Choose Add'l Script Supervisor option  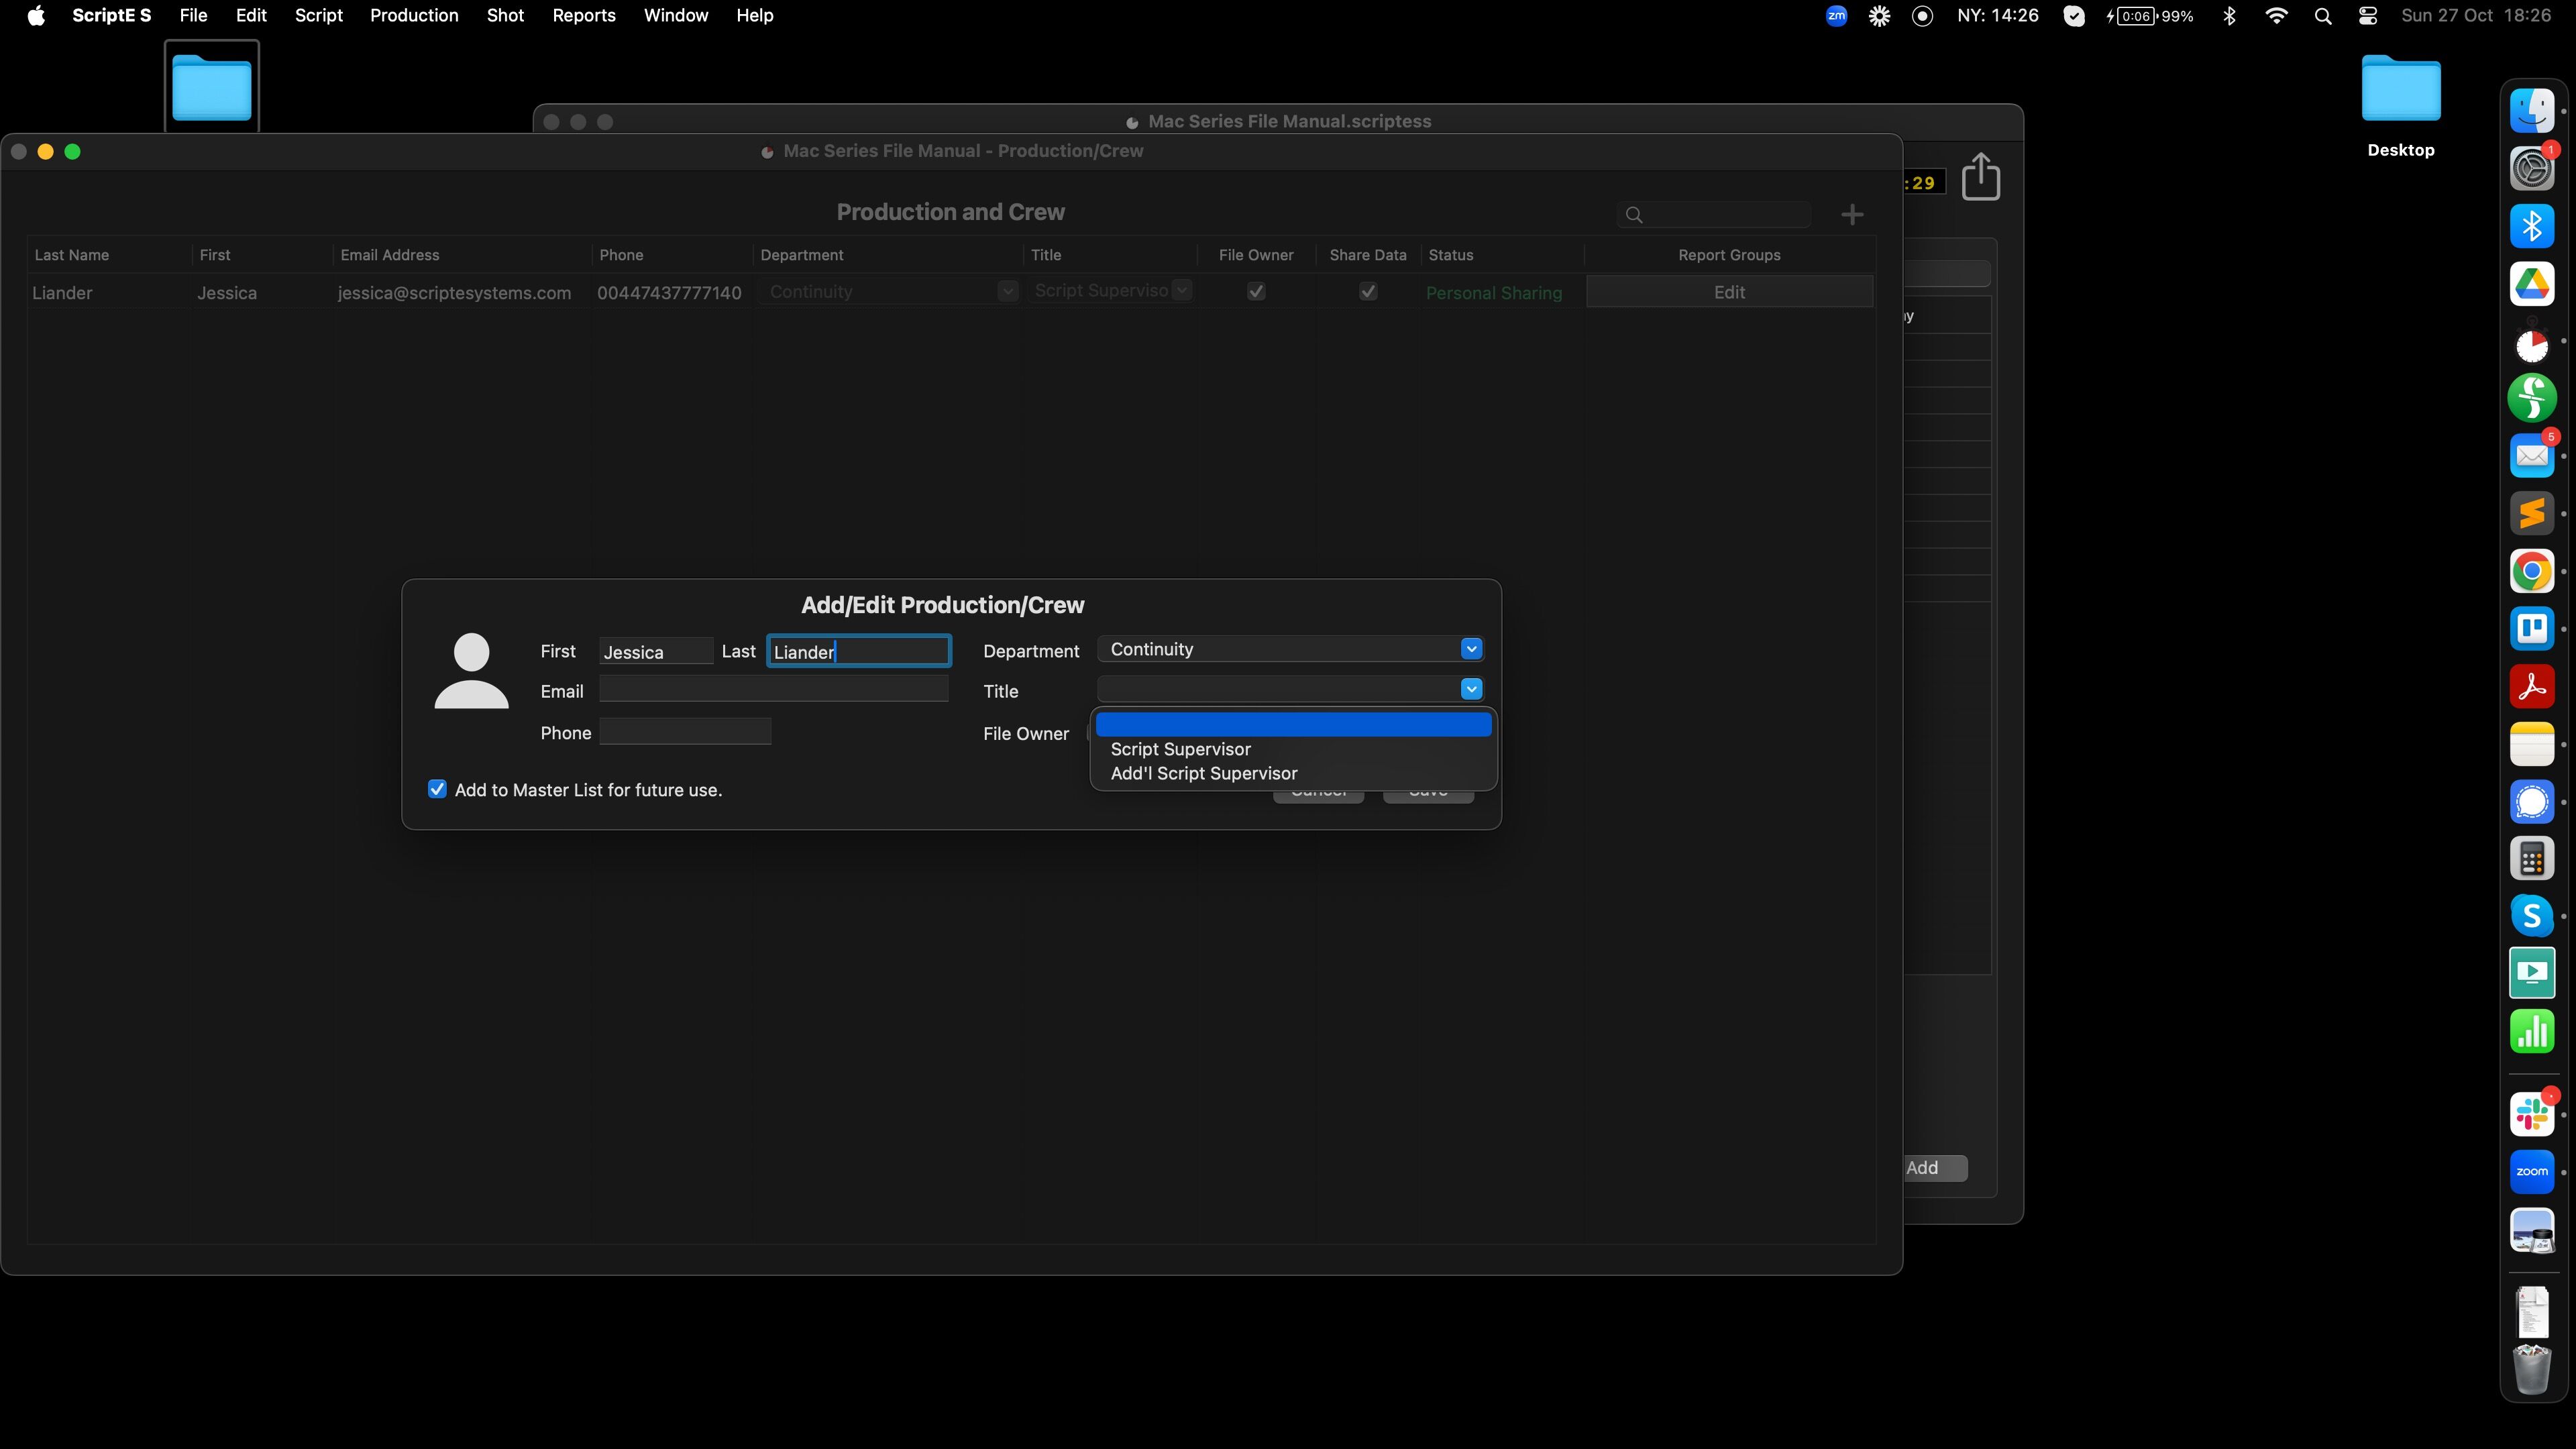[1204, 773]
